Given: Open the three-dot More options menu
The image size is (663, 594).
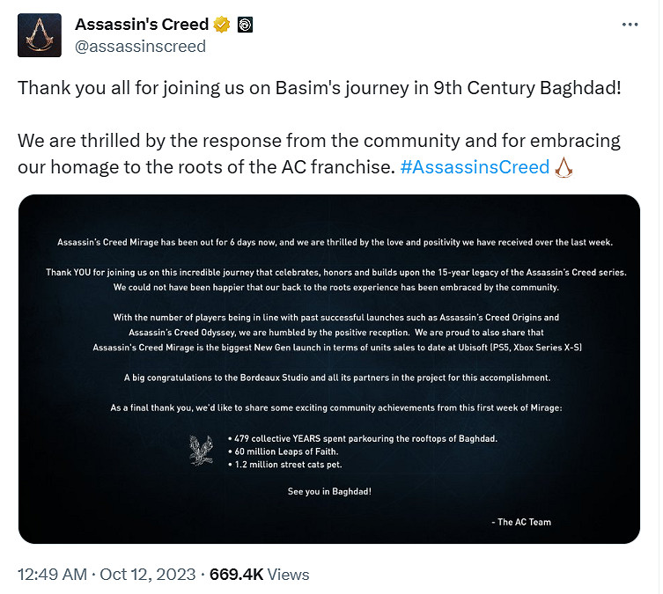Looking at the screenshot, I should tap(630, 24).
